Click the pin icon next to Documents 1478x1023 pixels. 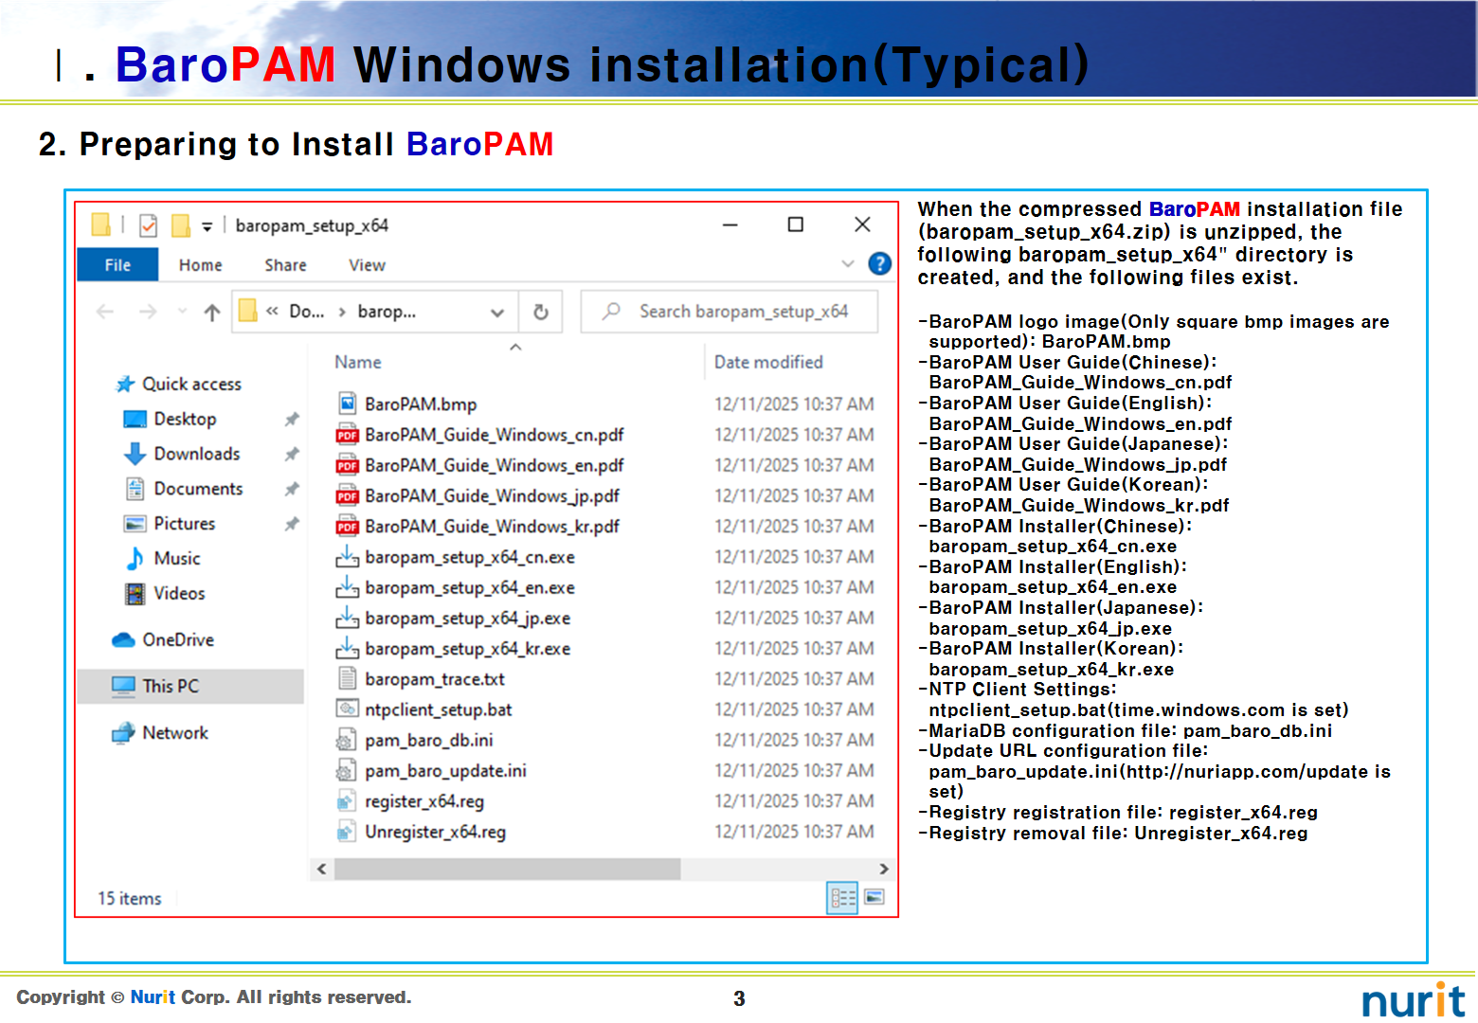pyautogui.click(x=292, y=489)
